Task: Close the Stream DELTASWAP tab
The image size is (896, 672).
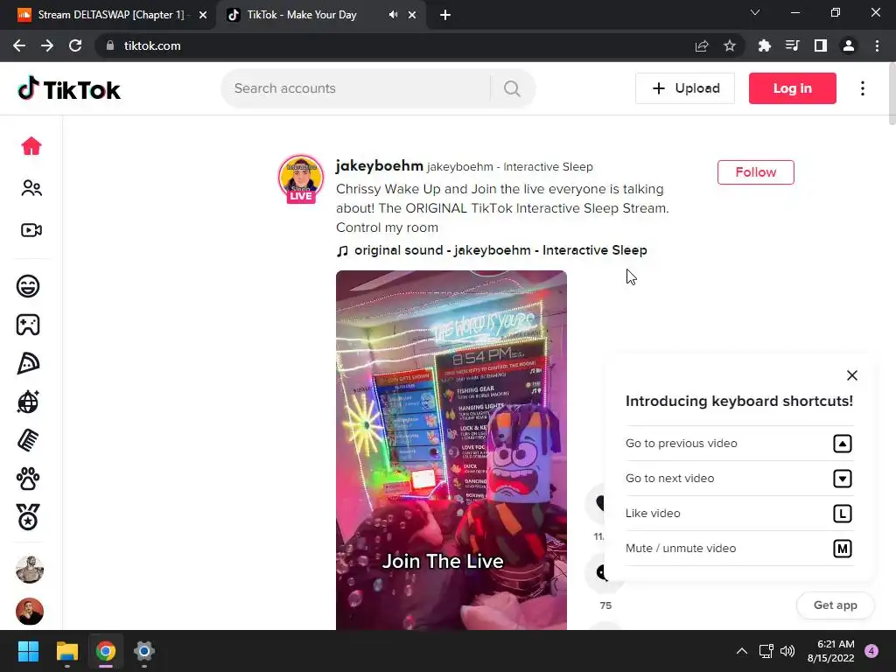Action: (202, 15)
